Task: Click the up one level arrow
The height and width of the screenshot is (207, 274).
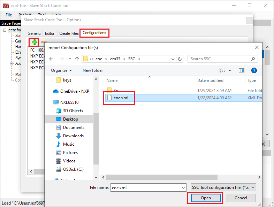Action: point(77,59)
